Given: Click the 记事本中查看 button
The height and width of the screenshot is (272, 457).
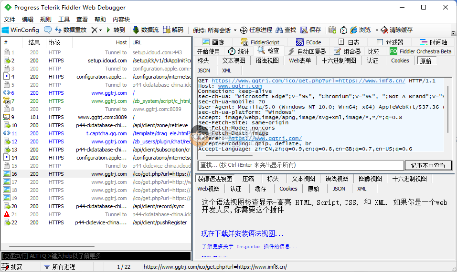Looking at the screenshot, I should coord(428,165).
